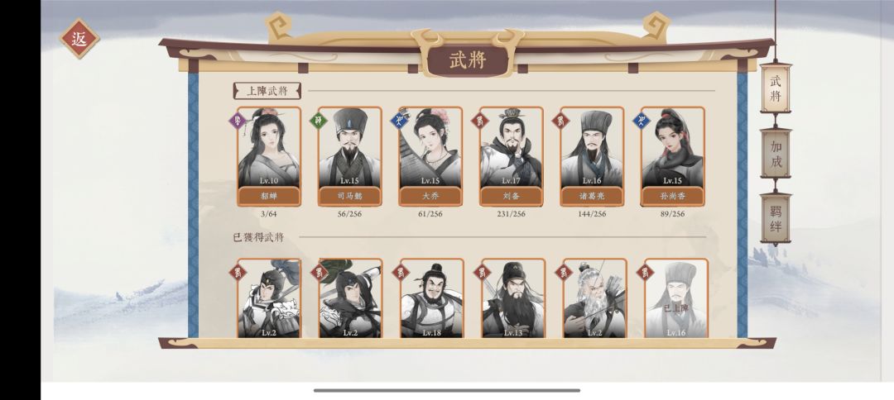Choose the white-bearded archer Lv.2 card
This screenshot has width=894, height=400.
pos(594,298)
